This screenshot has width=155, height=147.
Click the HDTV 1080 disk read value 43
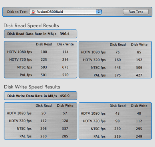[117, 114]
